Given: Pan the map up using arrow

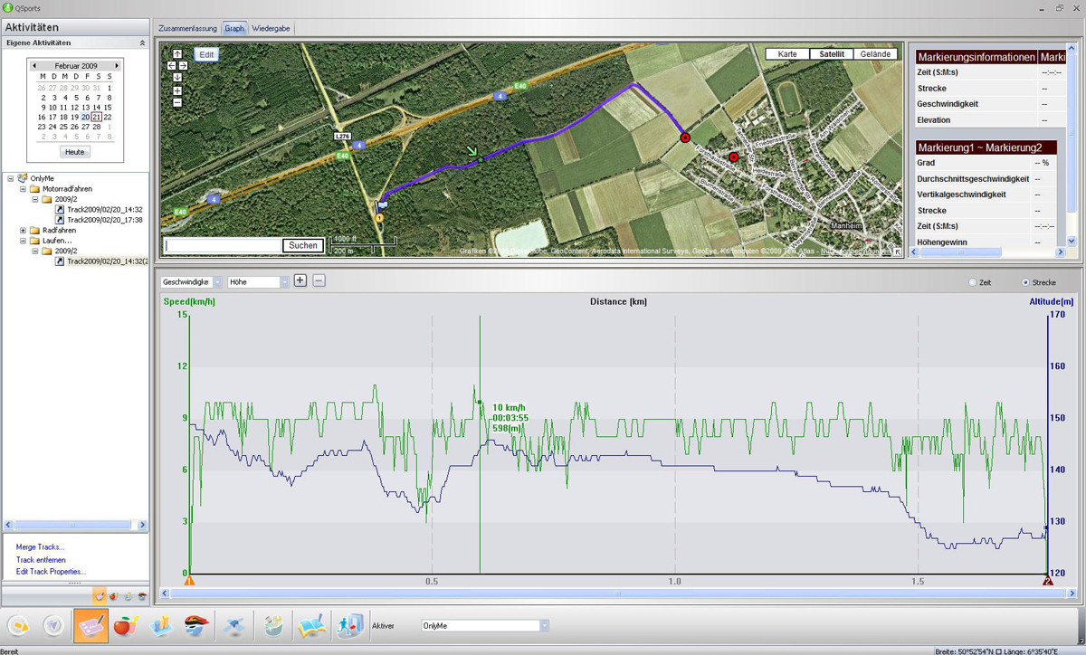Looking at the screenshot, I should coord(176,54).
